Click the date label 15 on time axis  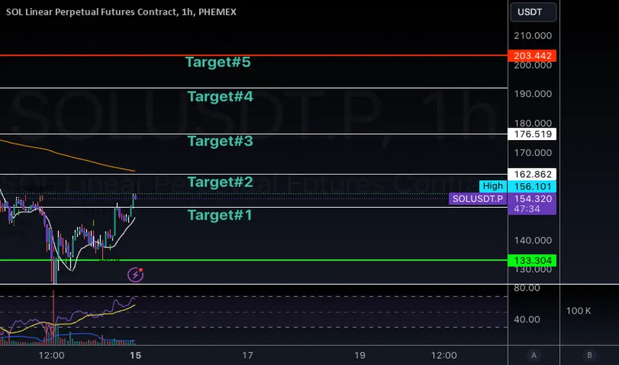135,356
